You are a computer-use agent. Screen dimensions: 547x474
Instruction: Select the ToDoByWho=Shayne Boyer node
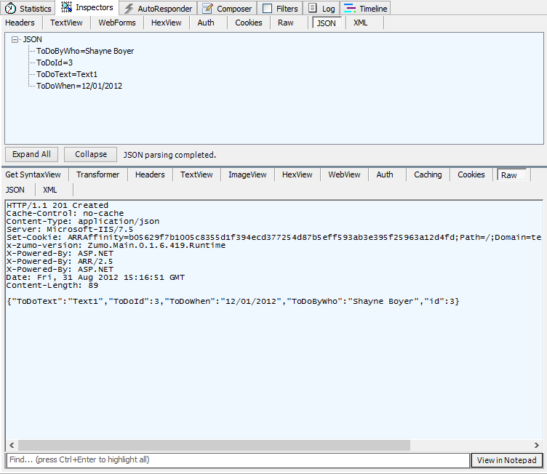click(x=85, y=51)
